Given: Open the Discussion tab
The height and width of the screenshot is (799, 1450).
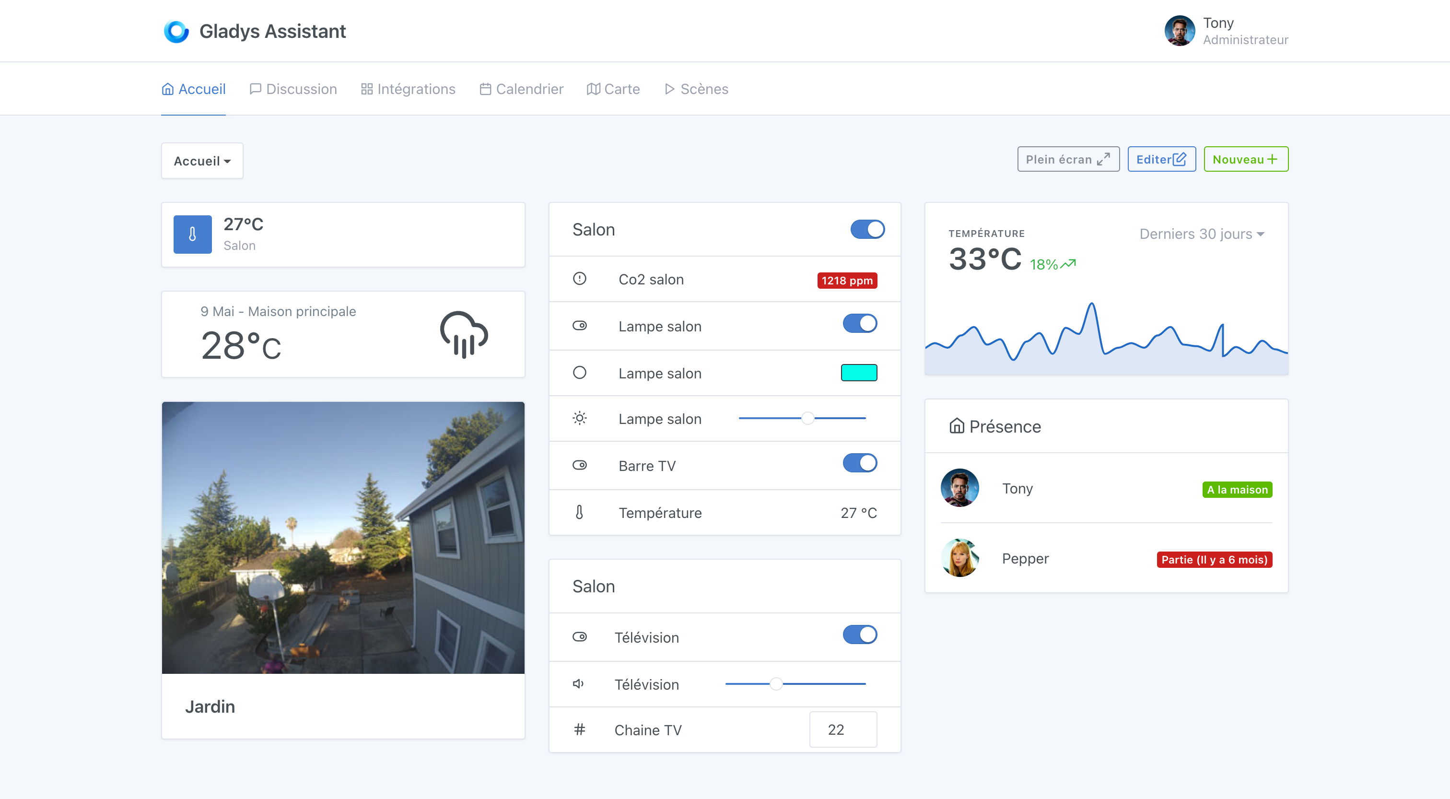Looking at the screenshot, I should 293,89.
